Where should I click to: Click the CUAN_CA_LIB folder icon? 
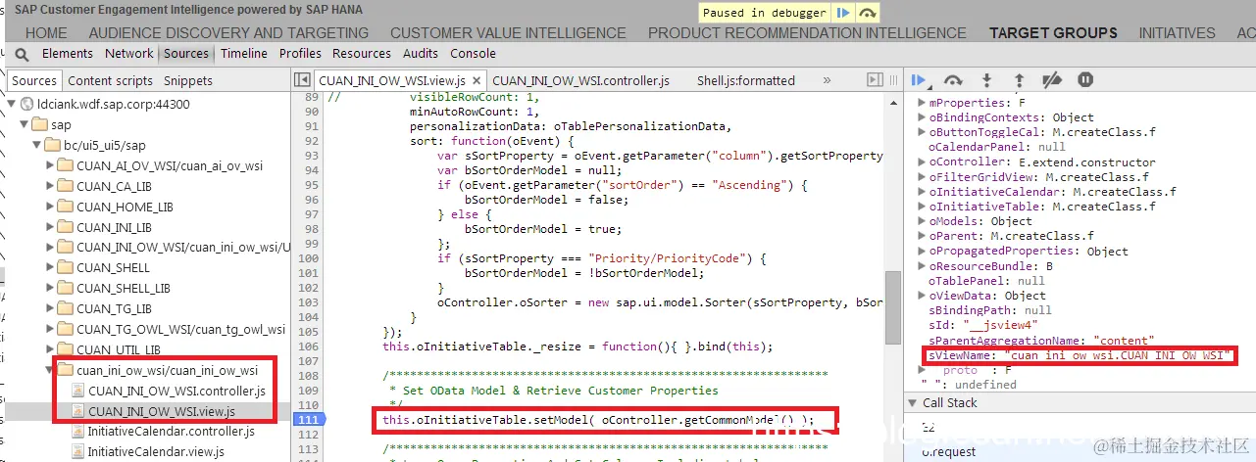68,187
